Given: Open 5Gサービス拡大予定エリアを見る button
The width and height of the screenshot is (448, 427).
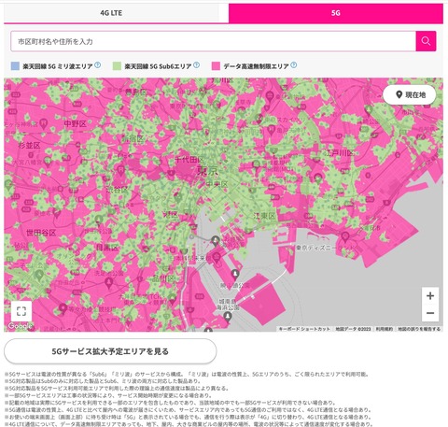Looking at the screenshot, I should (x=110, y=351).
